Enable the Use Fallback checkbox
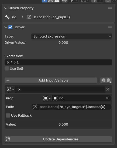 8,116
